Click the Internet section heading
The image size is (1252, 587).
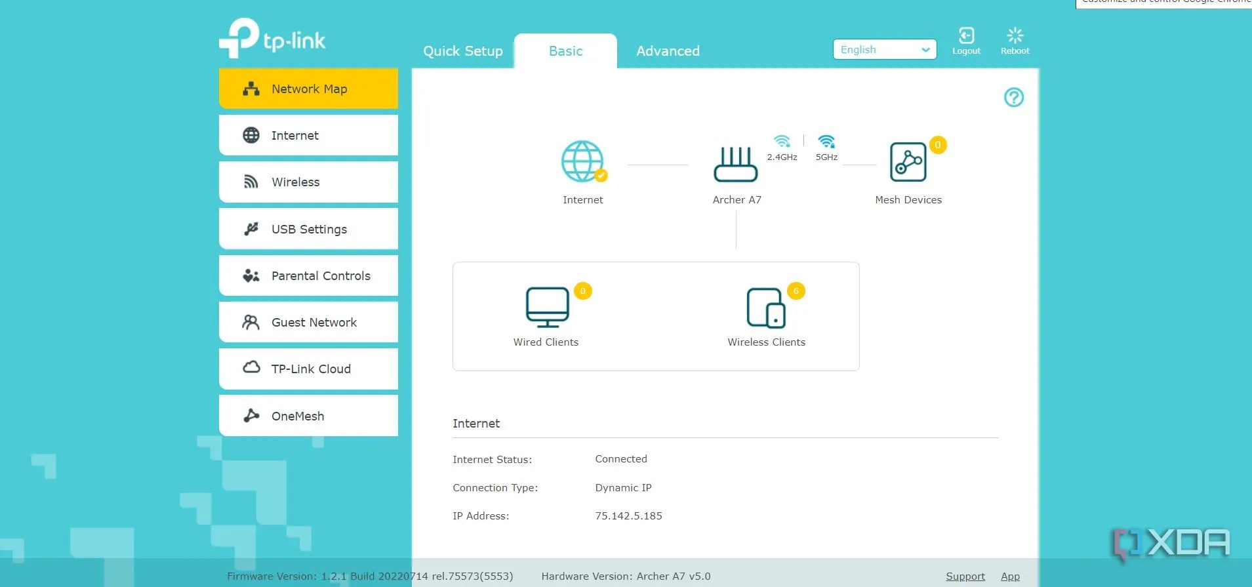476,424
